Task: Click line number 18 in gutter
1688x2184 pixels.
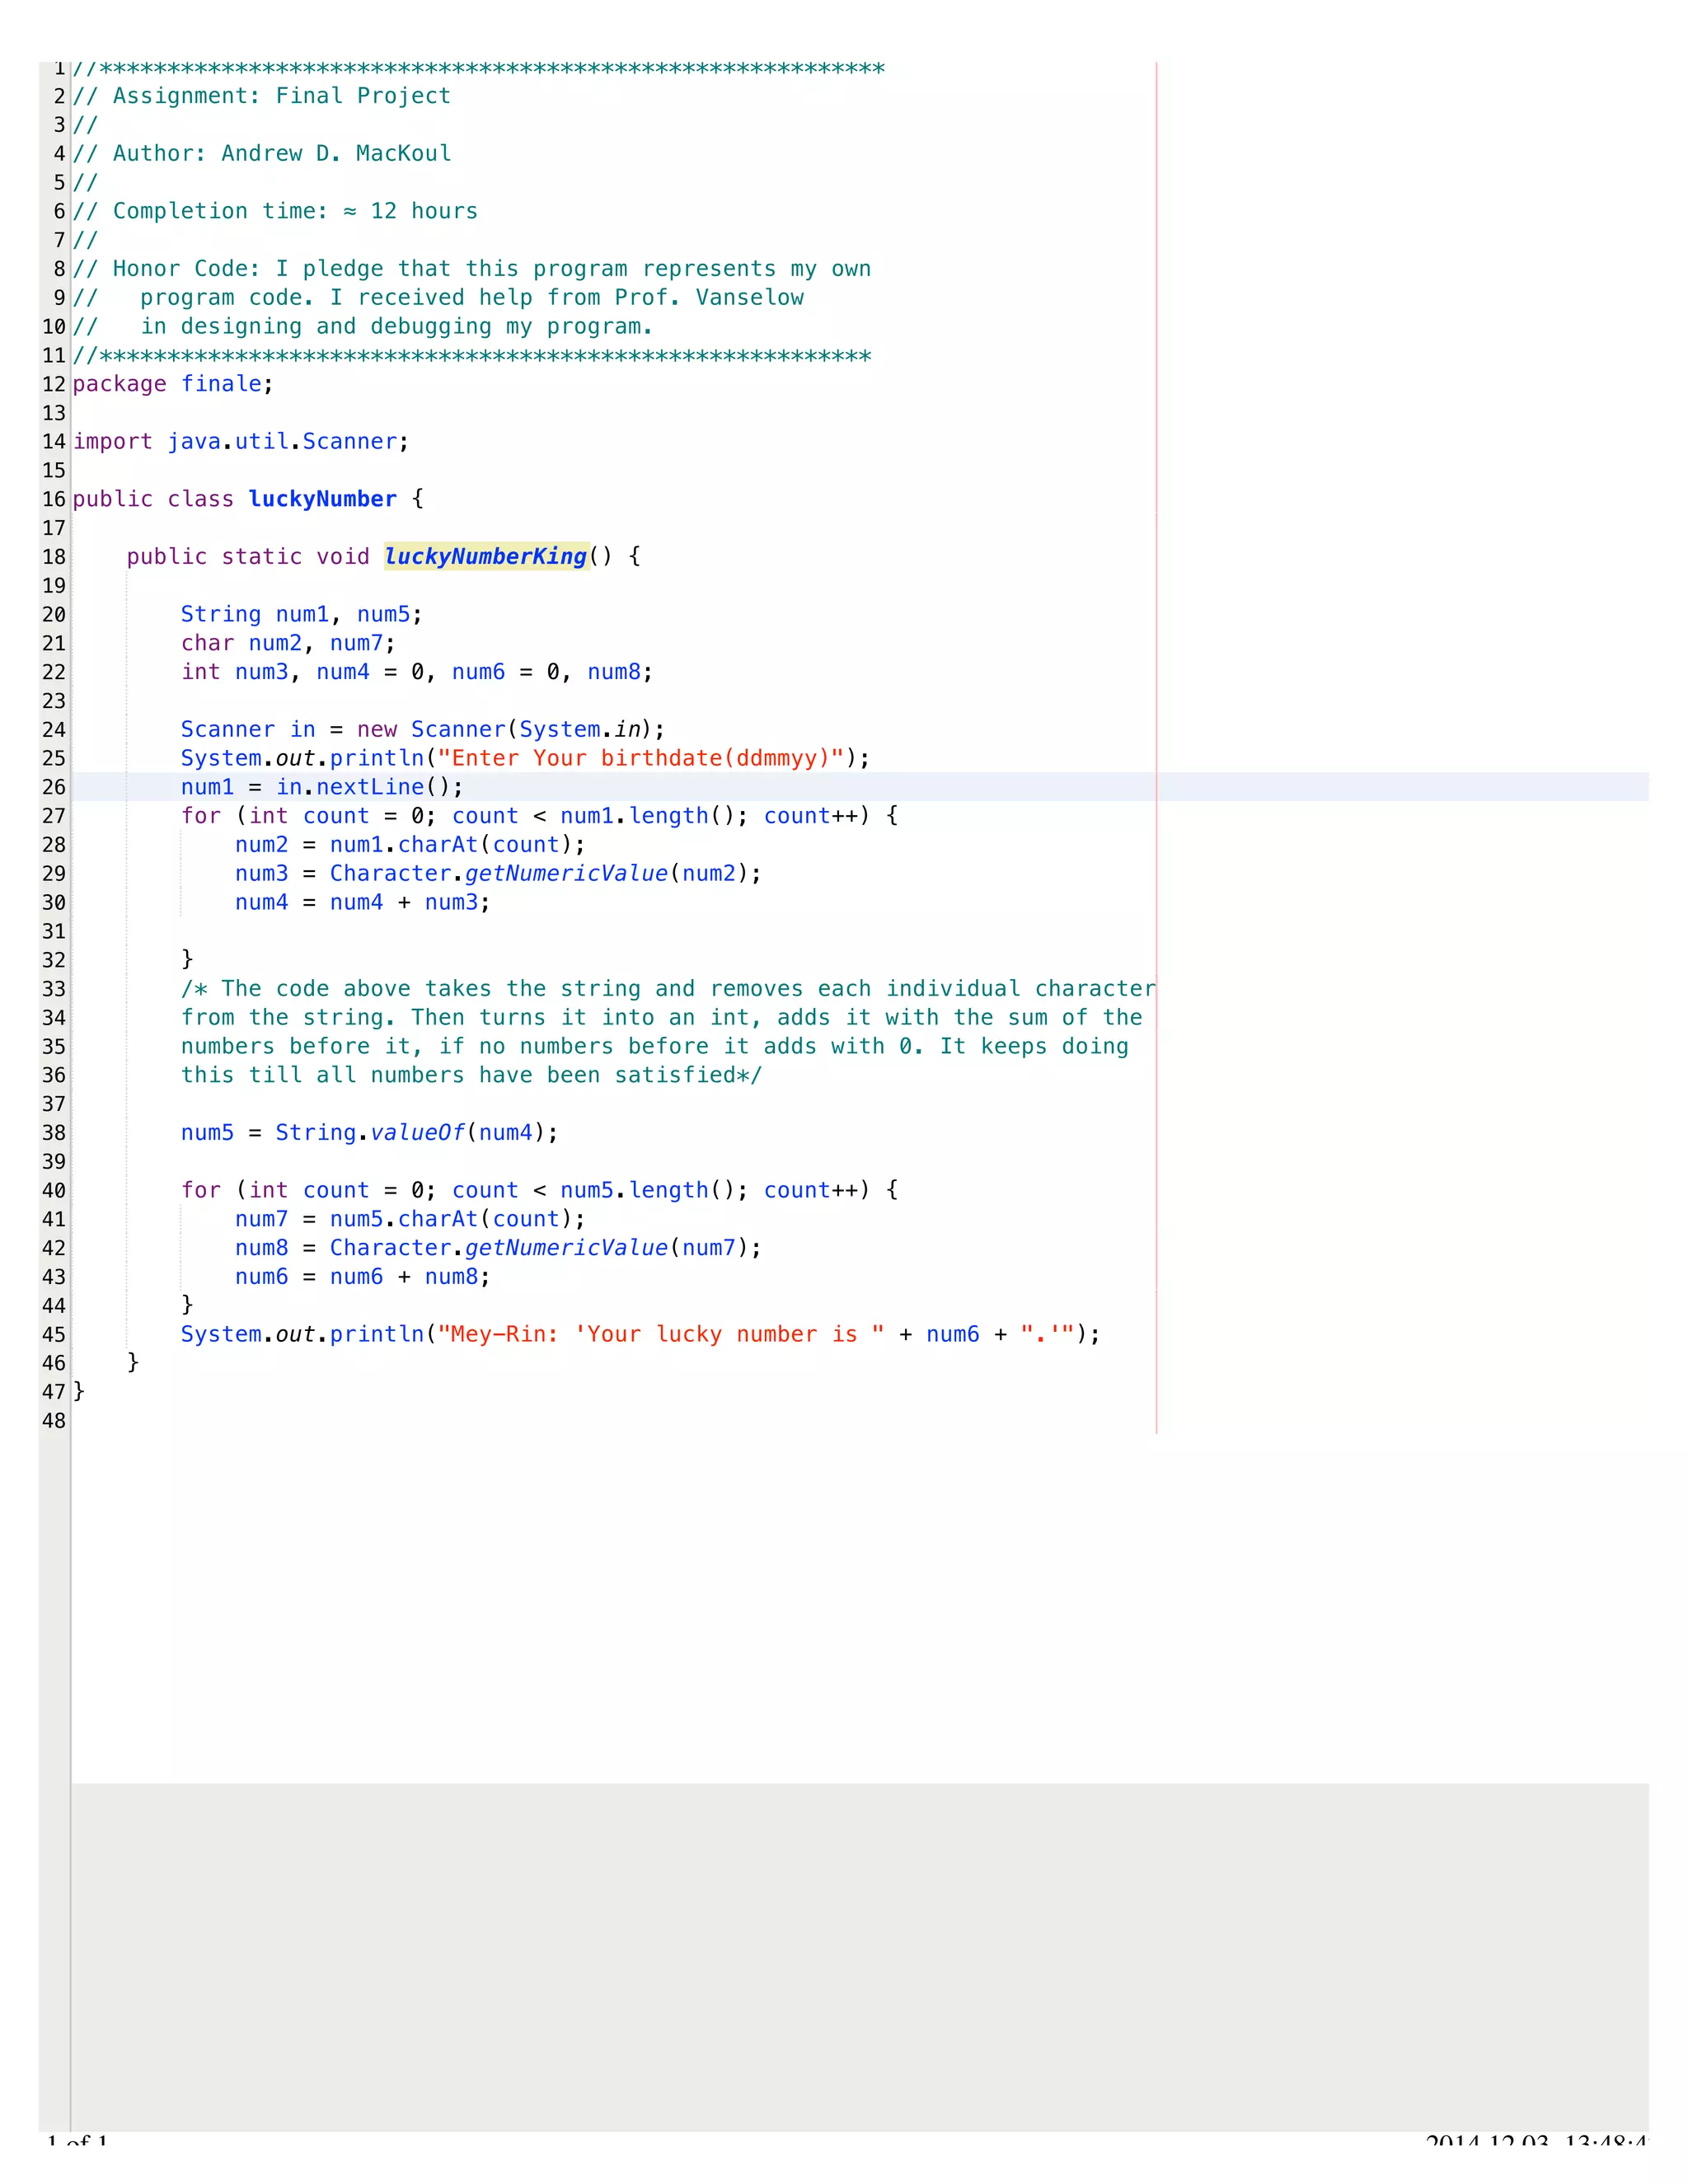Action: click(54, 557)
